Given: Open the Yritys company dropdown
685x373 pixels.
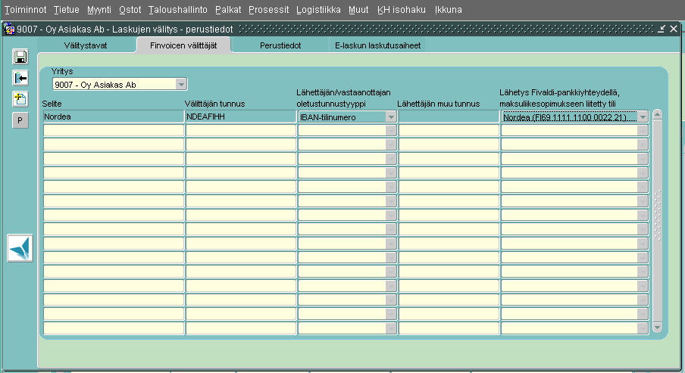Looking at the screenshot, I should [x=180, y=84].
